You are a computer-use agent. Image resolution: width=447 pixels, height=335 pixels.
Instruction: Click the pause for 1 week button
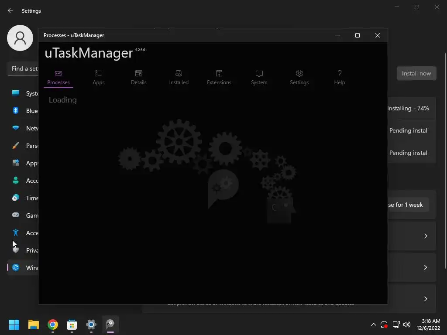coord(408,205)
